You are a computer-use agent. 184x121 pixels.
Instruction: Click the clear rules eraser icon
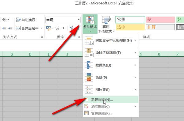click(x=86, y=106)
